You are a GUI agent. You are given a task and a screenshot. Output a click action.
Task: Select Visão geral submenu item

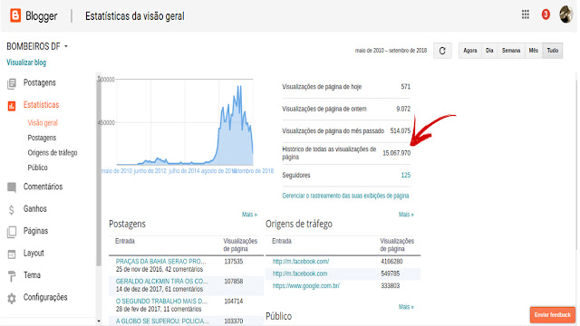coord(43,123)
